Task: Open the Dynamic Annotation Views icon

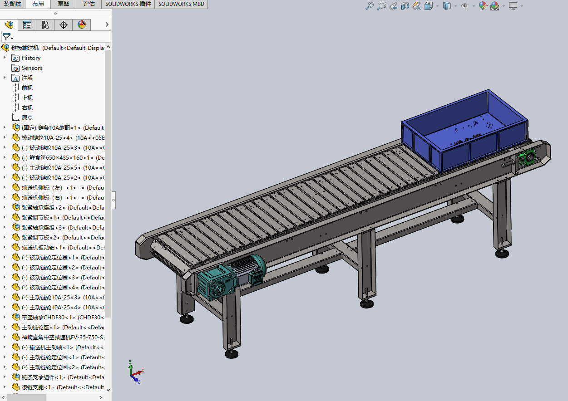Action: point(417,6)
